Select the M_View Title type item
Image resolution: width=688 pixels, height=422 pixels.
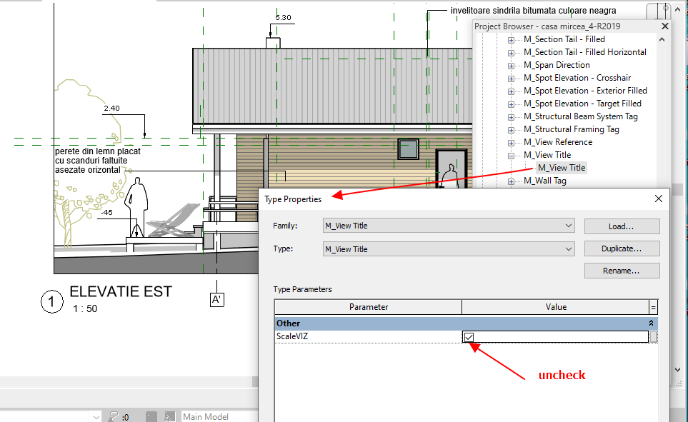tap(562, 168)
